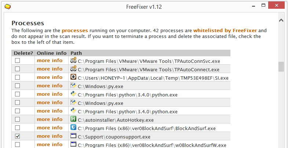This screenshot has width=288, height=148.
Task: Click the scrollbar up arrow
Action: [281, 20]
